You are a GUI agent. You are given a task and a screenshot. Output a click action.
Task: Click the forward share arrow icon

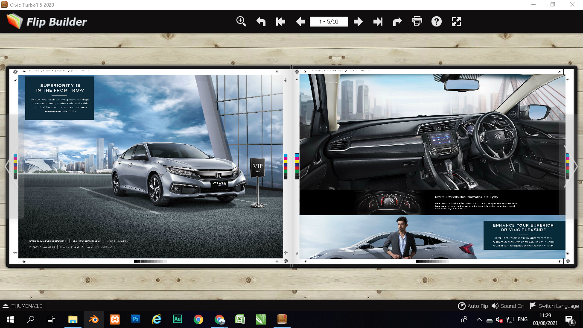[x=397, y=21]
